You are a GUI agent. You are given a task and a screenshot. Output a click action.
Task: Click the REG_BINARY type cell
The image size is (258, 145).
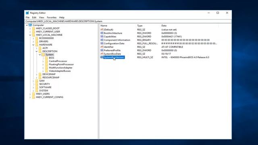(144, 40)
